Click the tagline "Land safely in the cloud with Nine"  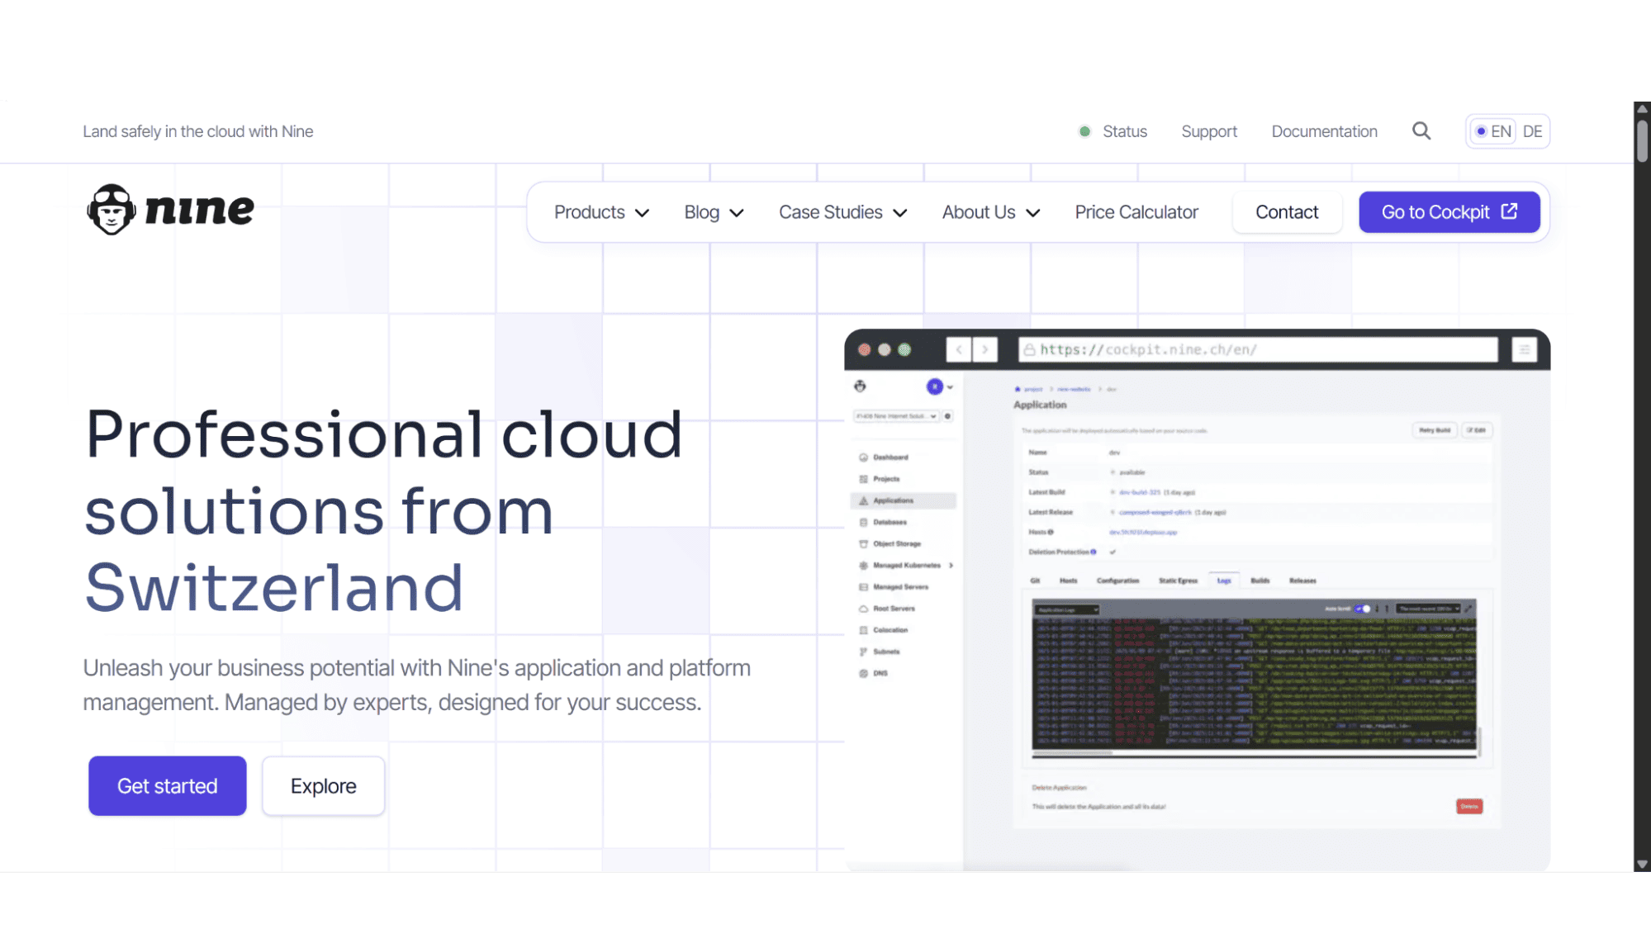tap(198, 131)
